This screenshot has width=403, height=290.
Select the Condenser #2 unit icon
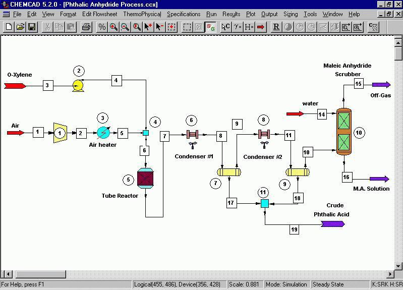pyautogui.click(x=264, y=134)
